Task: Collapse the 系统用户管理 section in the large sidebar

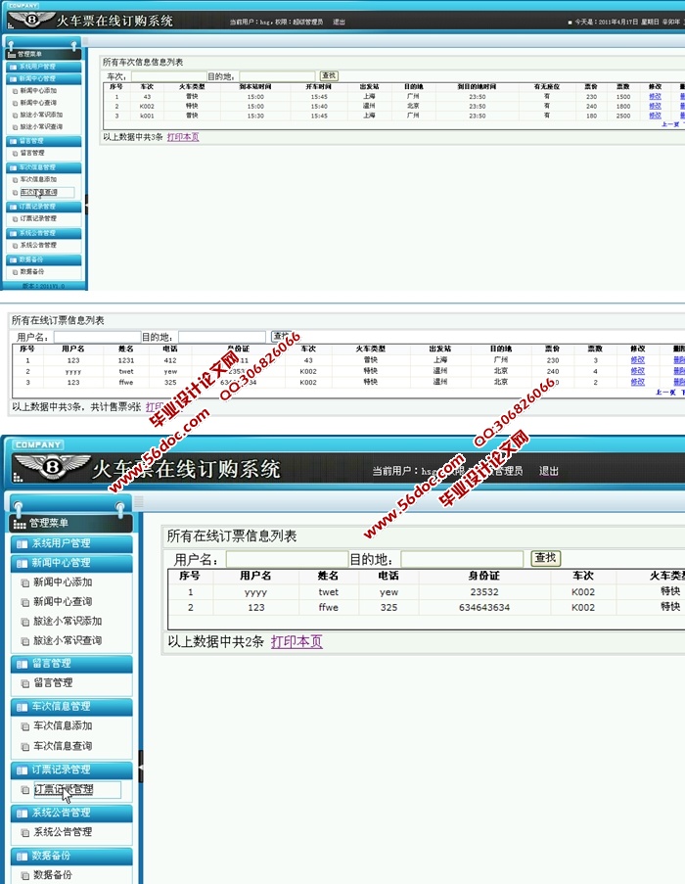Action: [x=71, y=543]
